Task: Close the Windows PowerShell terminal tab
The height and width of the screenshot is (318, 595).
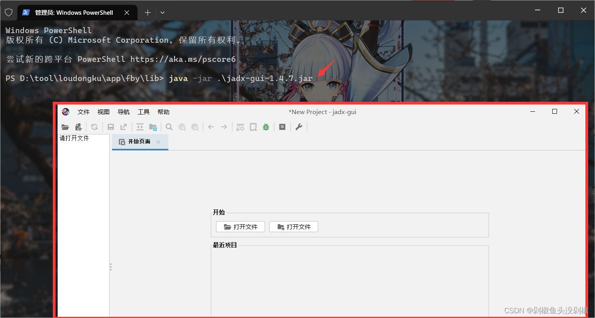Action: (127, 13)
